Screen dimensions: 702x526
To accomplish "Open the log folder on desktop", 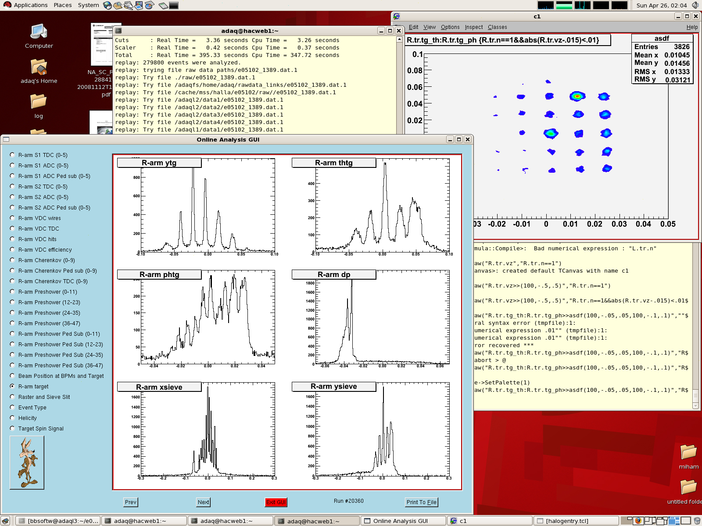I will [39, 106].
